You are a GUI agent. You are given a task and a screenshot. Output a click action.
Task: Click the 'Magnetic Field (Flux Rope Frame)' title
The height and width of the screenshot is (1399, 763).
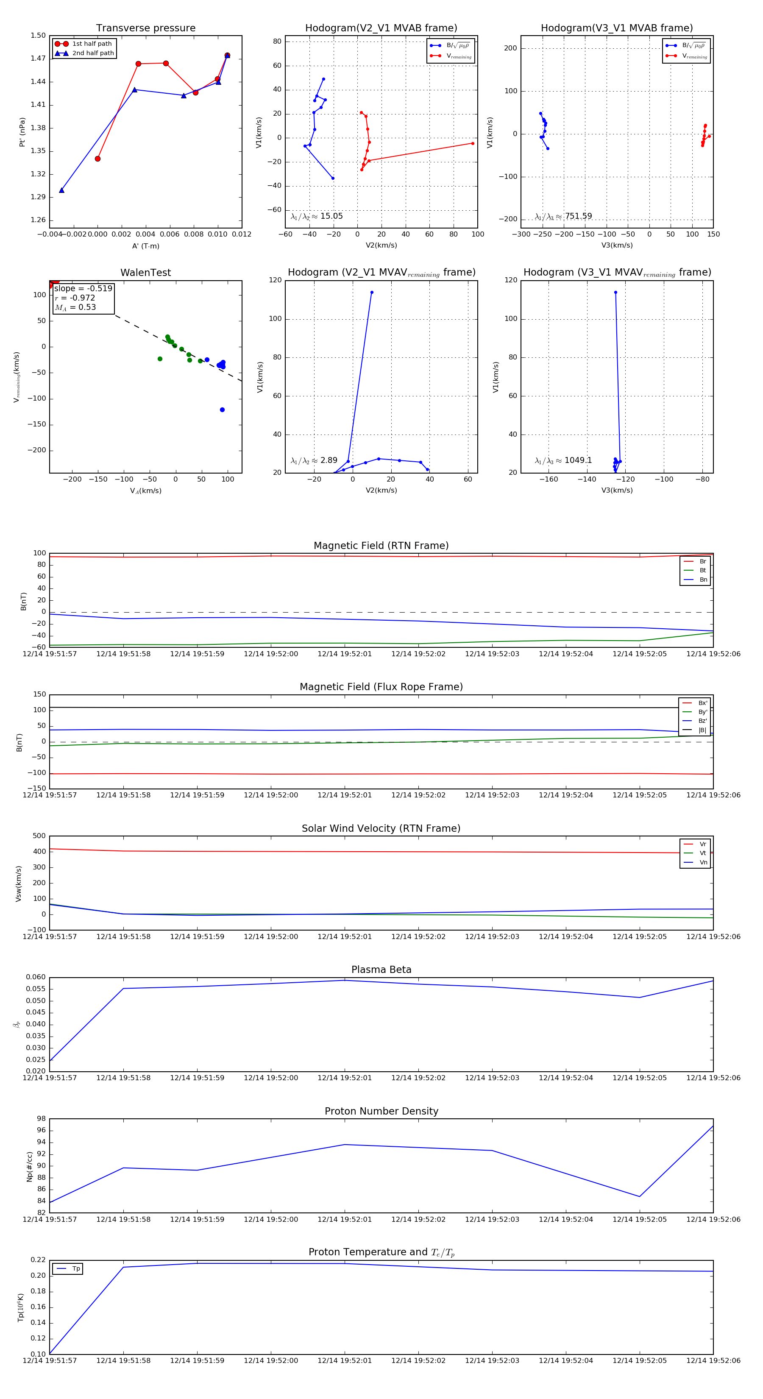(x=381, y=687)
